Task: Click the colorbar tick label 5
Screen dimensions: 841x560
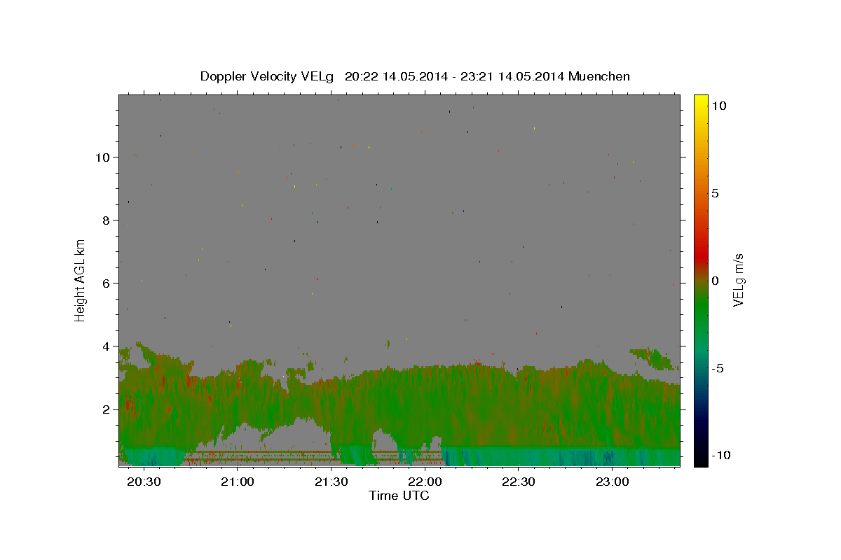Action: [715, 193]
